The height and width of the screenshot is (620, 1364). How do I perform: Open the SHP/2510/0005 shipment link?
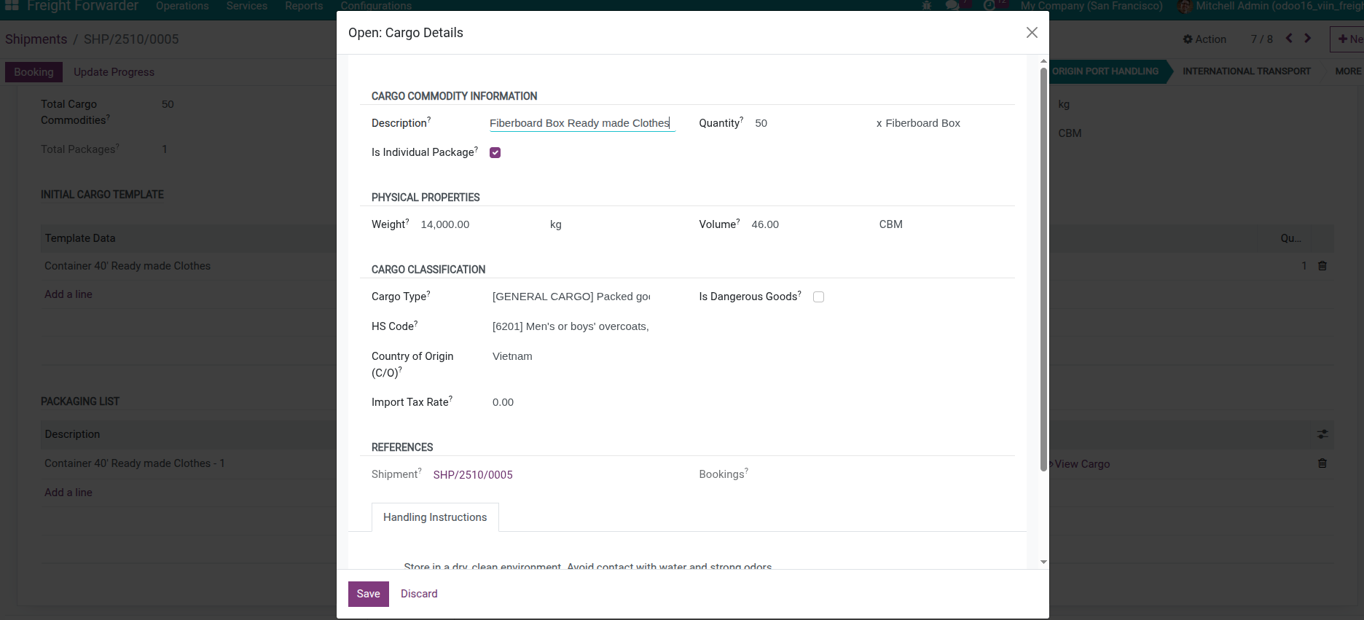pyautogui.click(x=473, y=475)
